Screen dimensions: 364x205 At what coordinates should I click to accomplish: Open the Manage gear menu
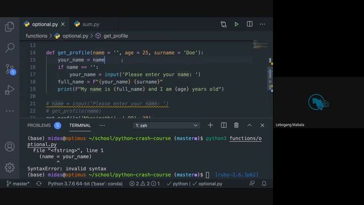point(10,167)
